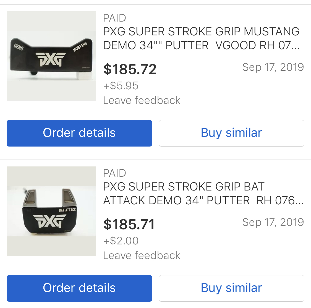The height and width of the screenshot is (308, 311).
Task: Click the BAT ATTACK engraving in the putter photo
Action: point(67,210)
